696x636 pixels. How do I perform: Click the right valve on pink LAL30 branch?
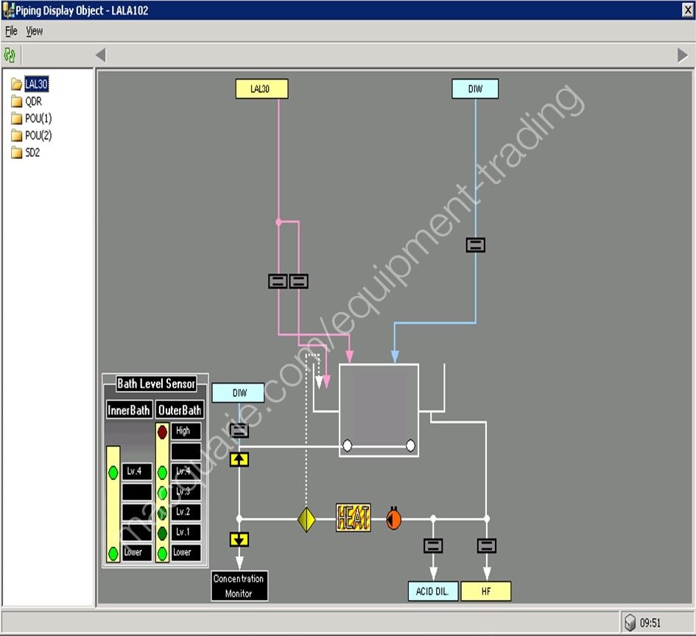[299, 281]
